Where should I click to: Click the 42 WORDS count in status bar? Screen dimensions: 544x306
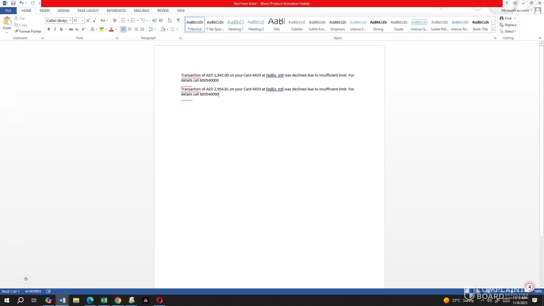pos(33,291)
